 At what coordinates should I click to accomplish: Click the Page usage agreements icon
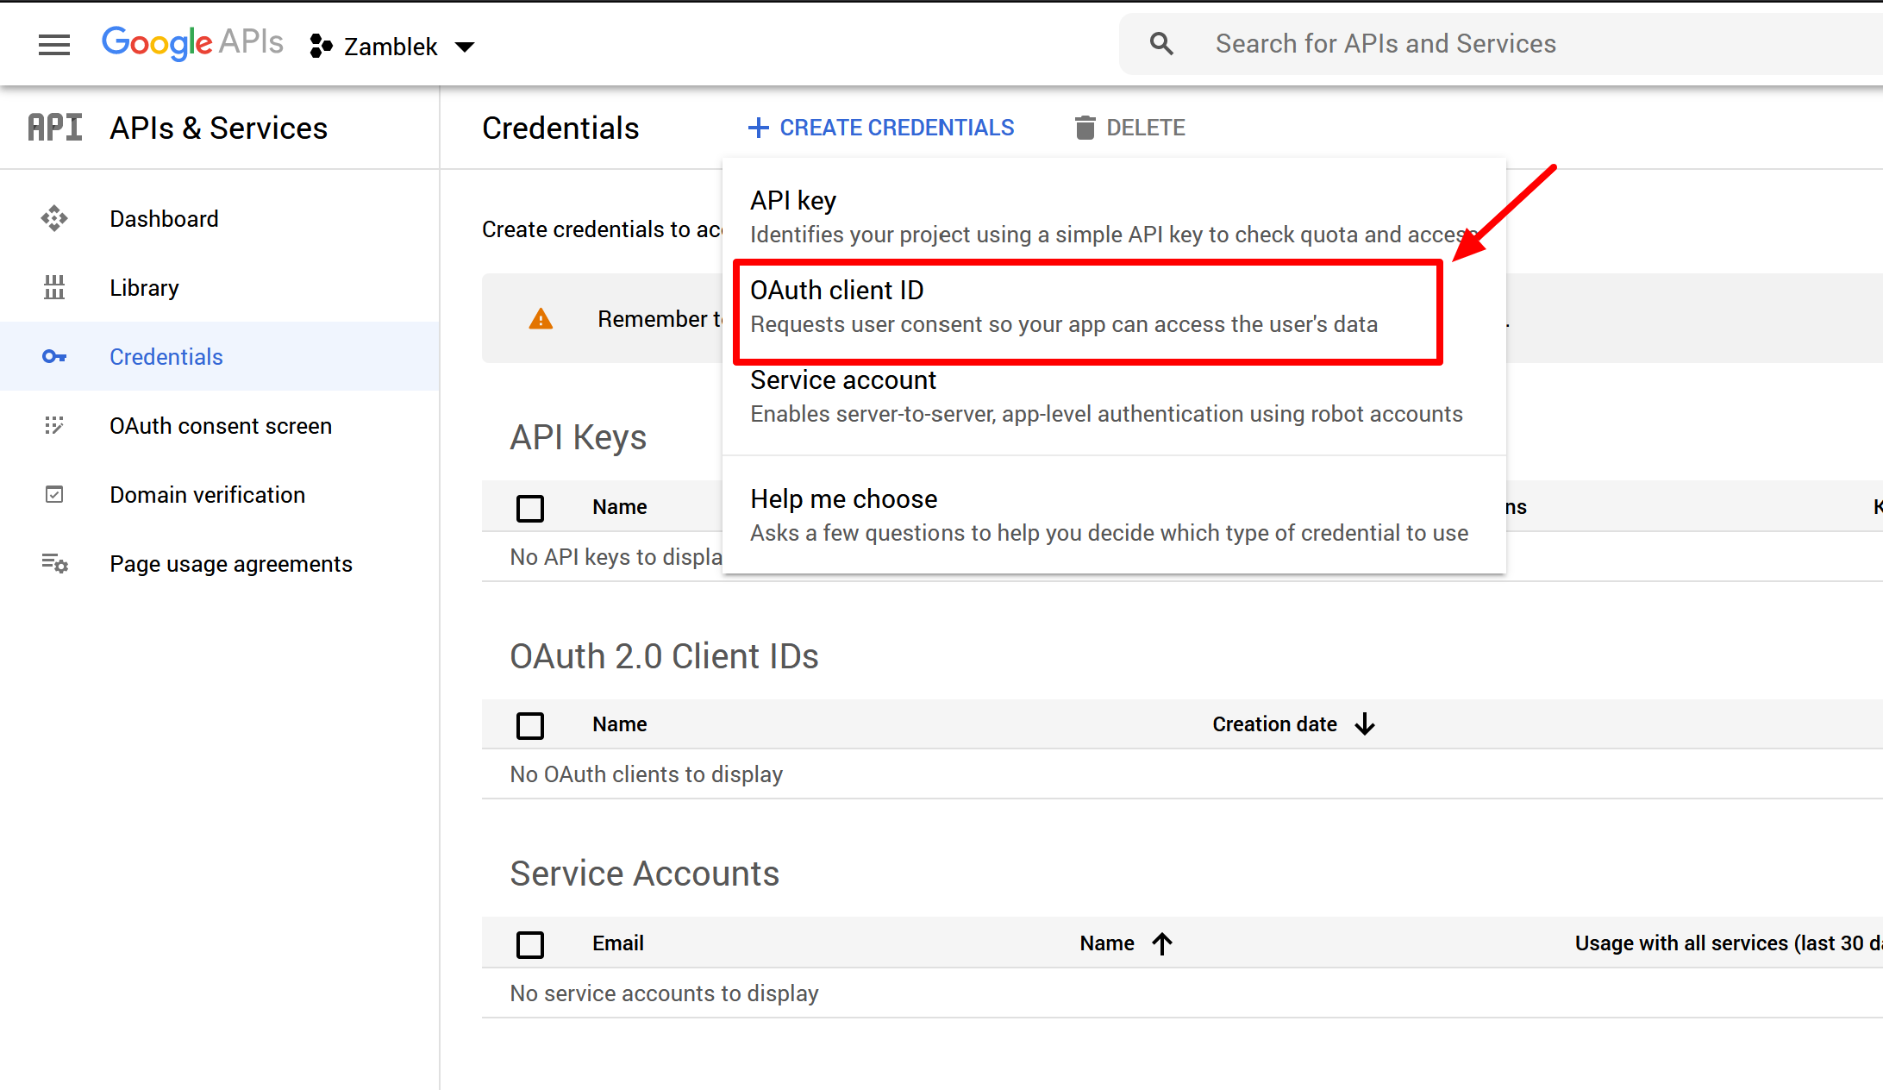pos(54,564)
